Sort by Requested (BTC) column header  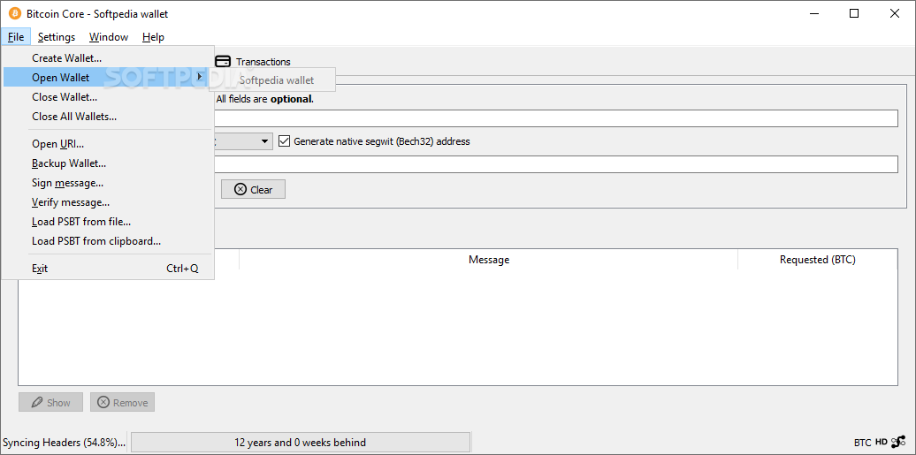817,260
